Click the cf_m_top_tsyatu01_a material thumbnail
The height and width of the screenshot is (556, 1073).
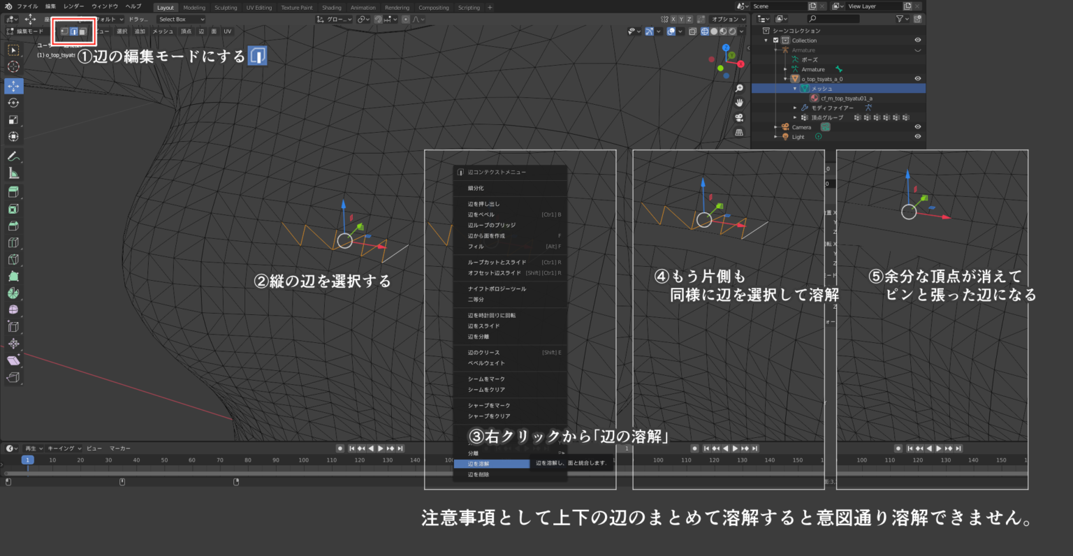[814, 98]
